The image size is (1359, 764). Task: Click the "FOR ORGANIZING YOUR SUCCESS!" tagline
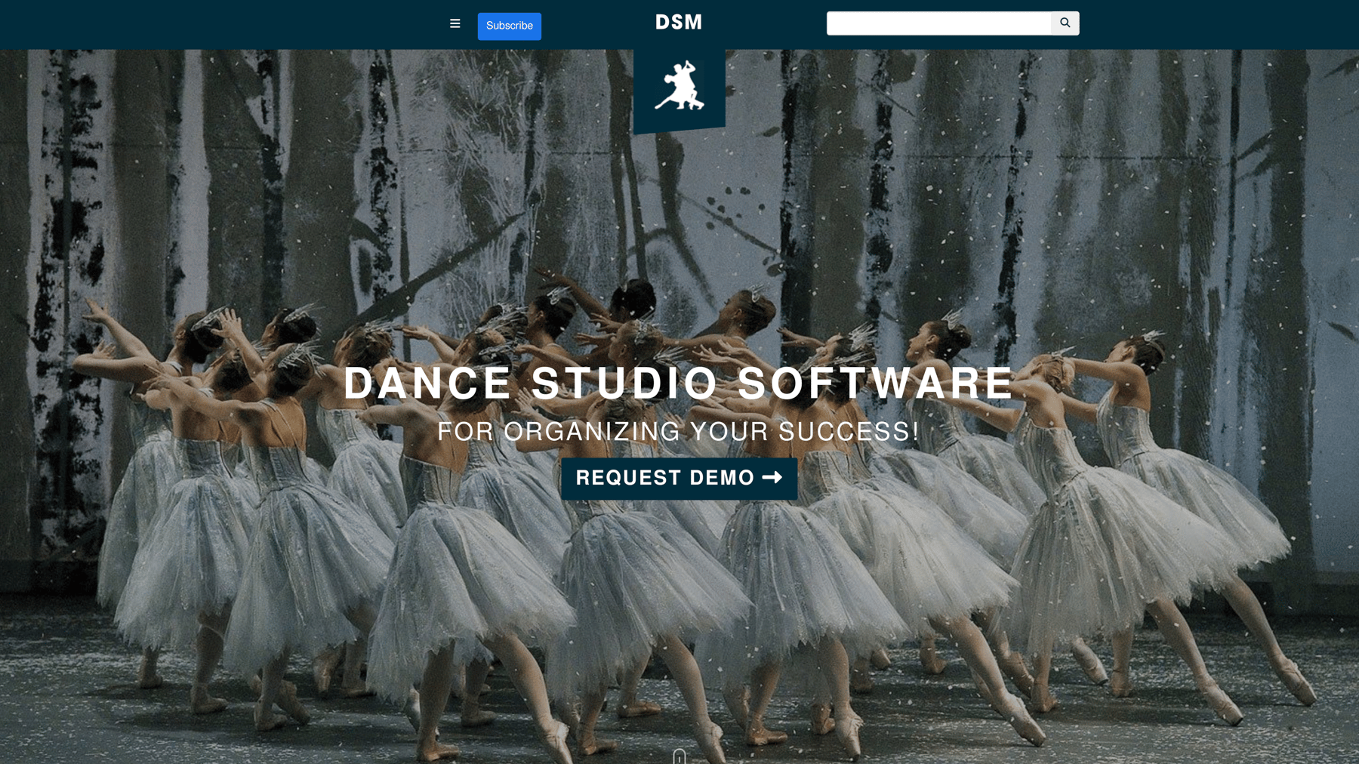(679, 431)
